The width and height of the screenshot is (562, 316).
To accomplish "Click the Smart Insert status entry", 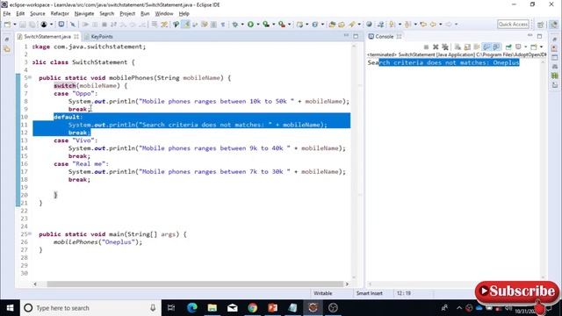I will [x=369, y=293].
